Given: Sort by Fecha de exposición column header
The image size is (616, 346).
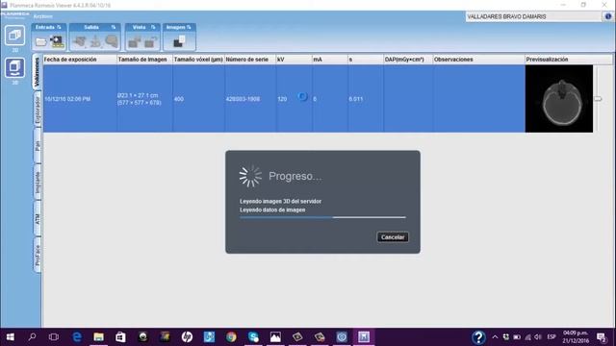Looking at the screenshot, I should (80, 60).
